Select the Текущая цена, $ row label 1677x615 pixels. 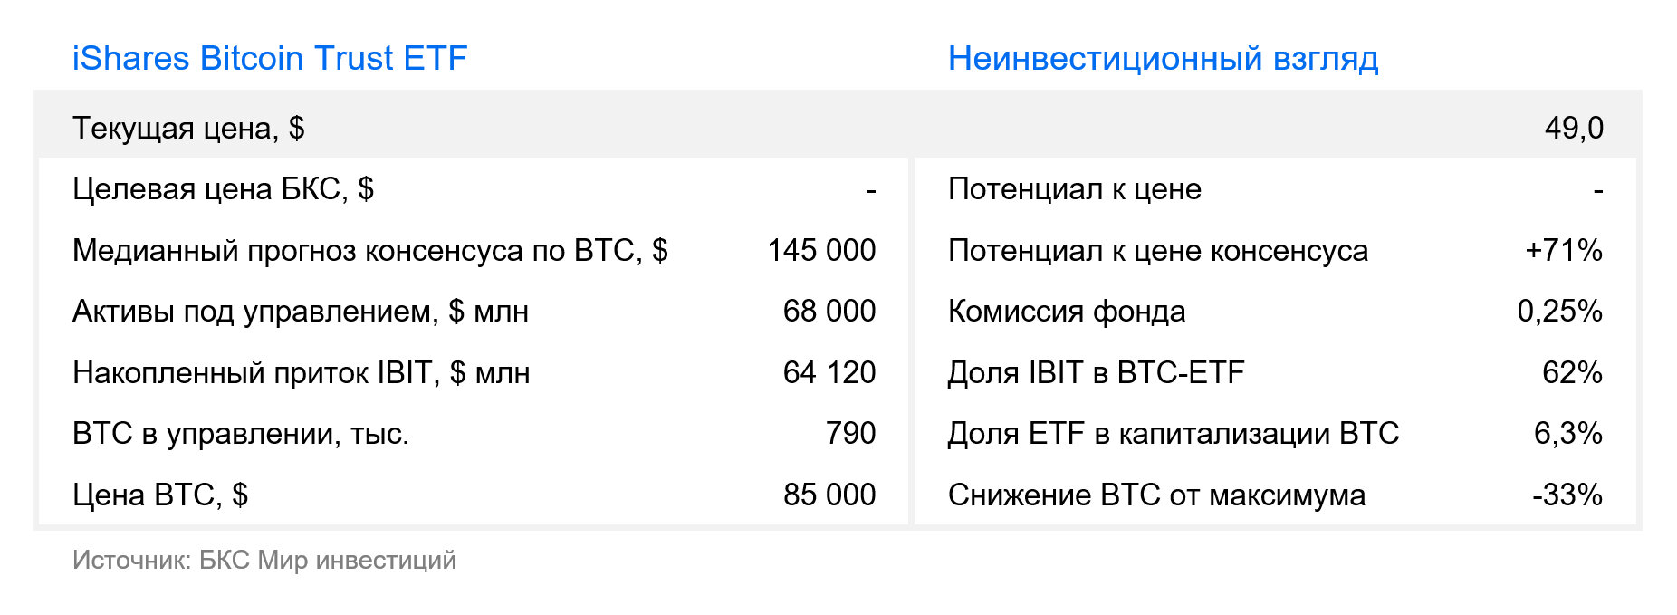point(188,129)
